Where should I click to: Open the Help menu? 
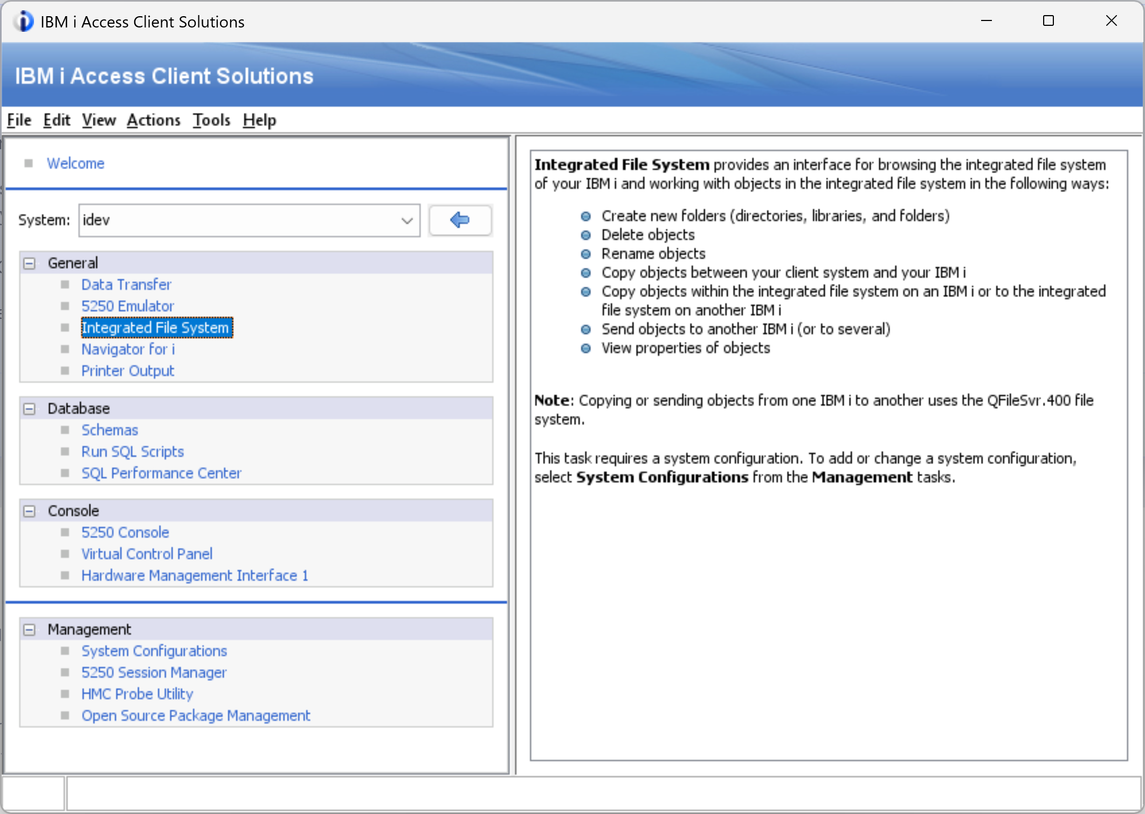pos(259,120)
